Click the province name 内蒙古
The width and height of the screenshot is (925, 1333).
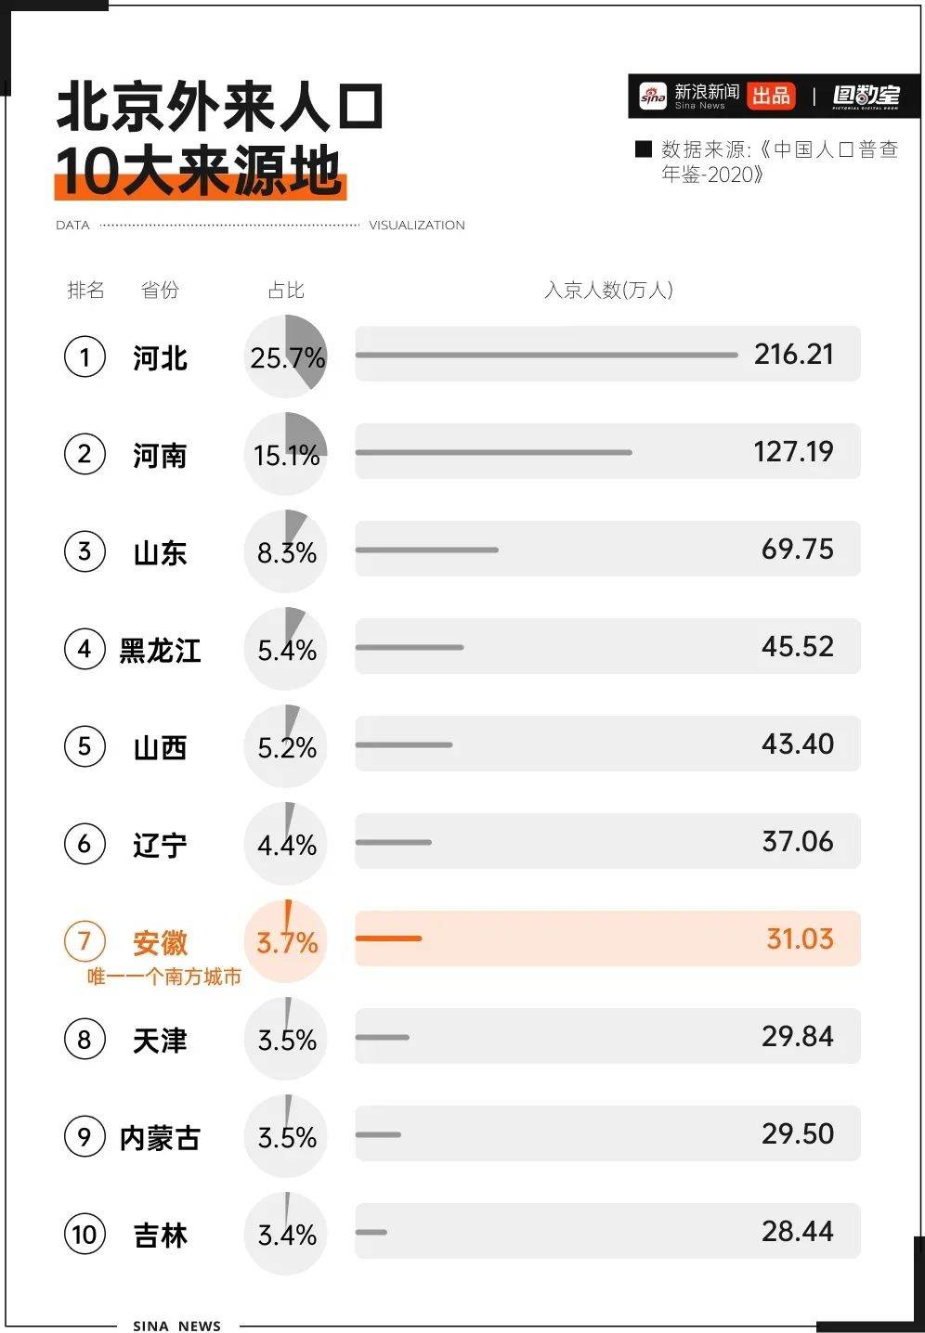pyautogui.click(x=160, y=1137)
